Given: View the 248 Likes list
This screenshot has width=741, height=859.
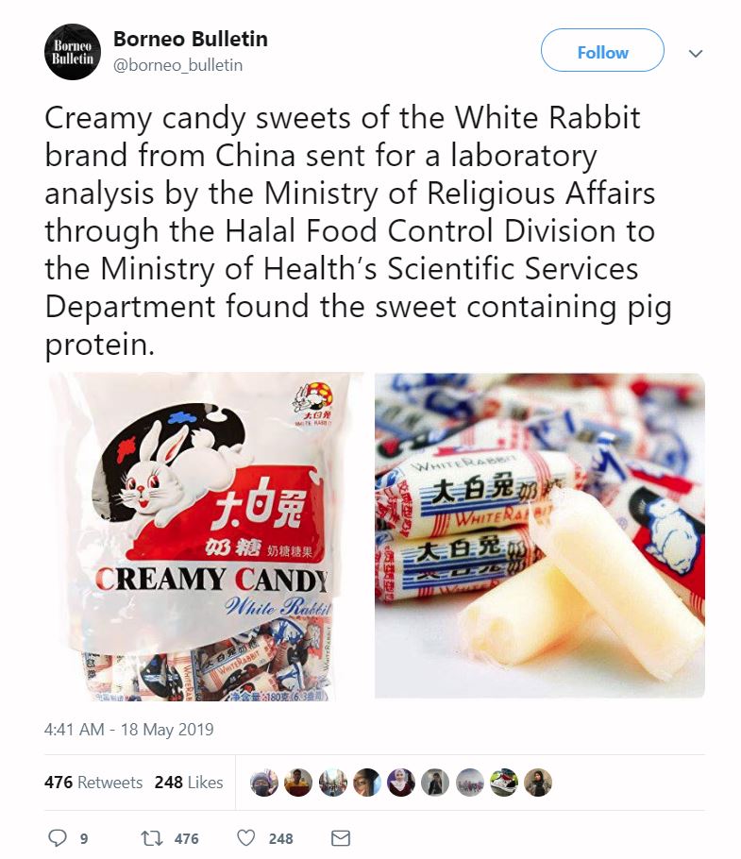Looking at the screenshot, I should (189, 782).
